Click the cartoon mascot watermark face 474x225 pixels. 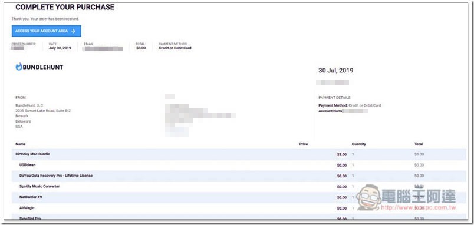368,197
